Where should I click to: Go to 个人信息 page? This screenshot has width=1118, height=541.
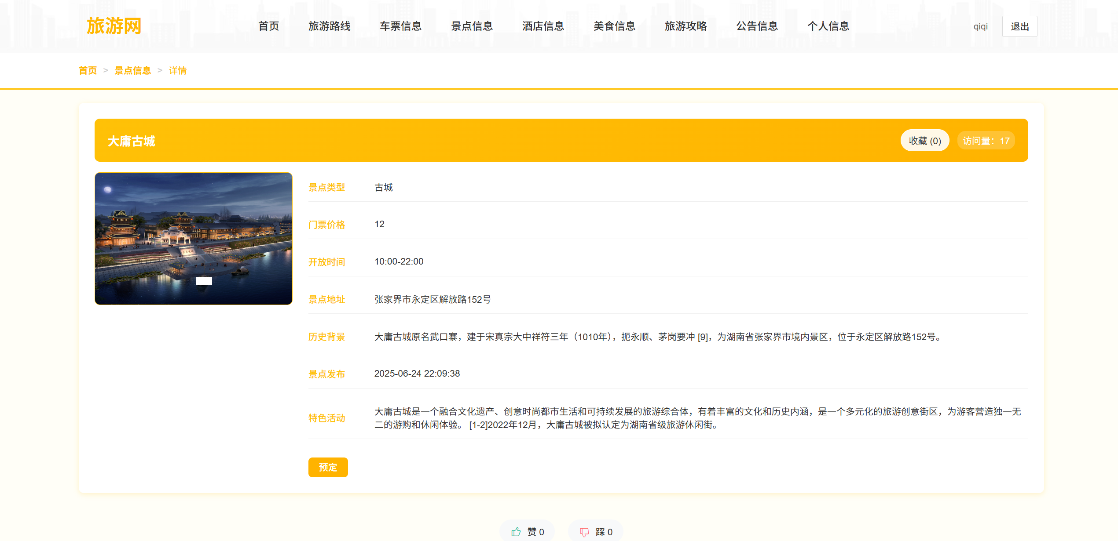point(828,26)
